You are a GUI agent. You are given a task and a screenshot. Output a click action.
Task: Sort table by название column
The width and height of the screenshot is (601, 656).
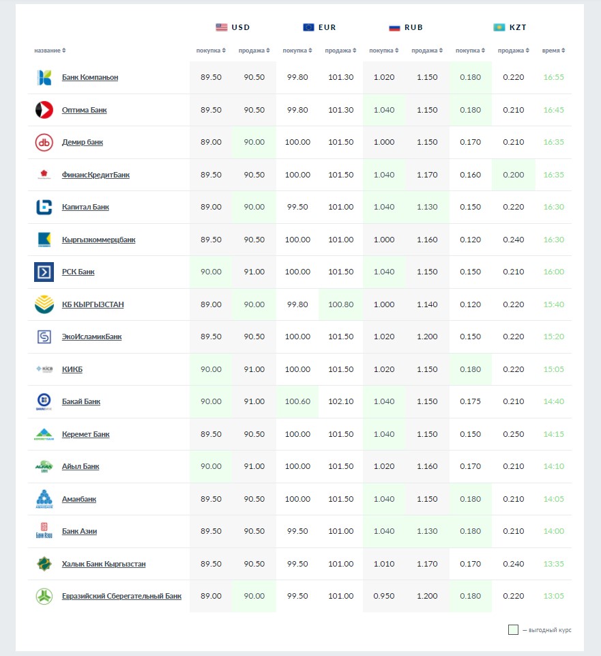(50, 51)
